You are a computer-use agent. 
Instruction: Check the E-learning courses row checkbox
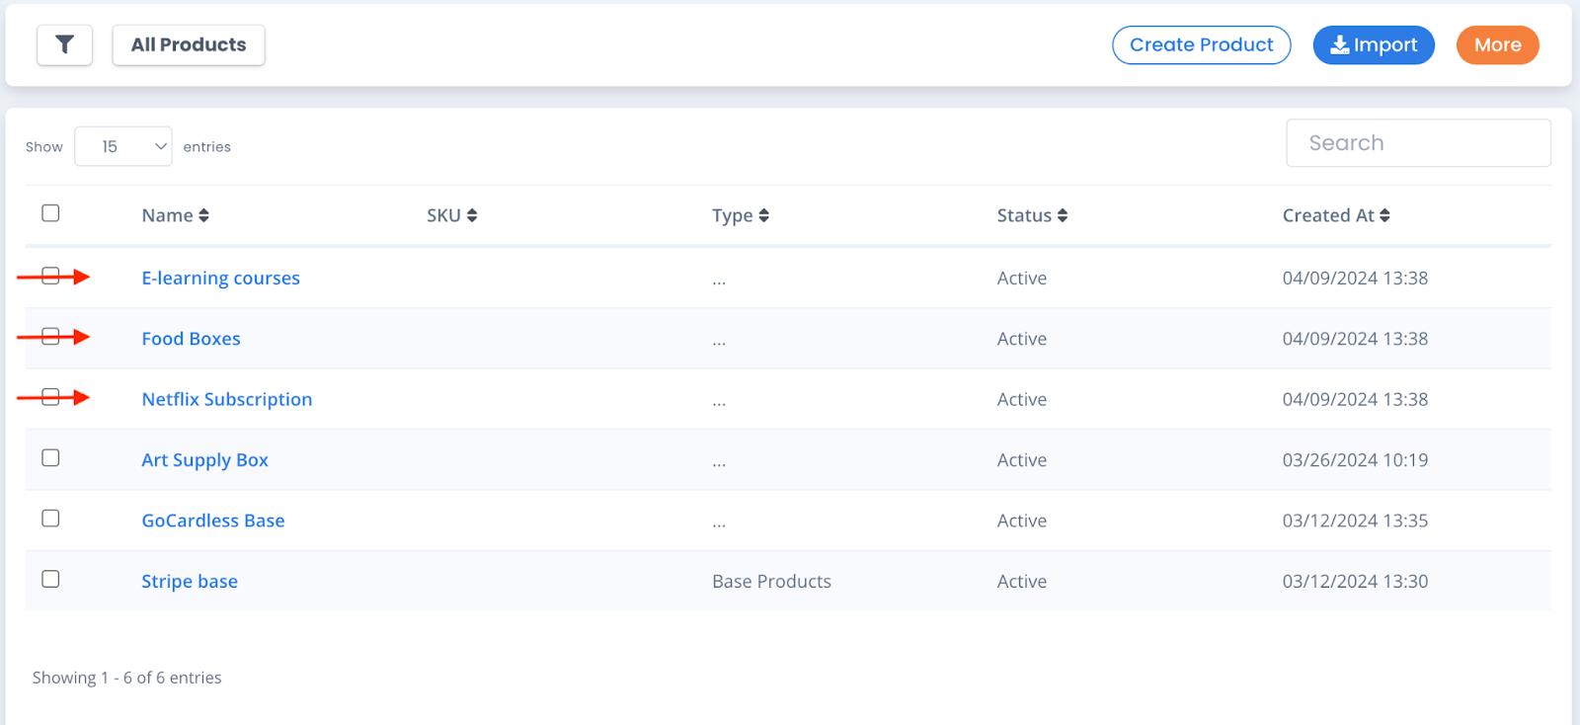[50, 276]
